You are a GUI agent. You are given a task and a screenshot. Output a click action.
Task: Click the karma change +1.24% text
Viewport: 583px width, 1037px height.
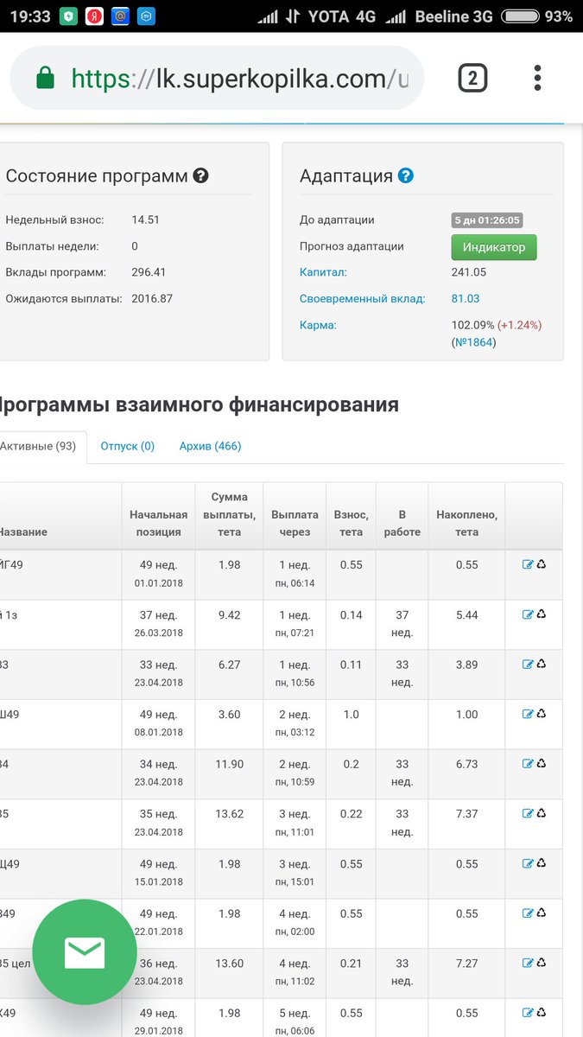(x=520, y=326)
